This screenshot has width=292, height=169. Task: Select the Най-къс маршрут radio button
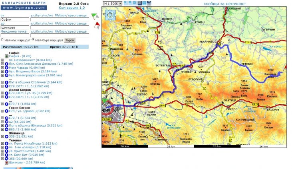(x=2, y=40)
